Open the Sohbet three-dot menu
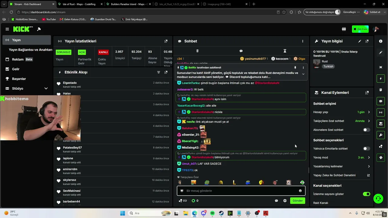 [303, 41]
